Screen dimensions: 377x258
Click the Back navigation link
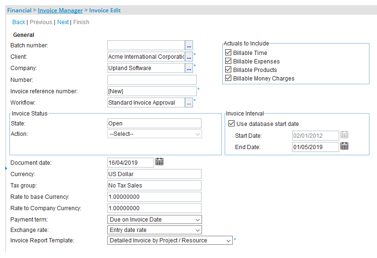point(19,22)
